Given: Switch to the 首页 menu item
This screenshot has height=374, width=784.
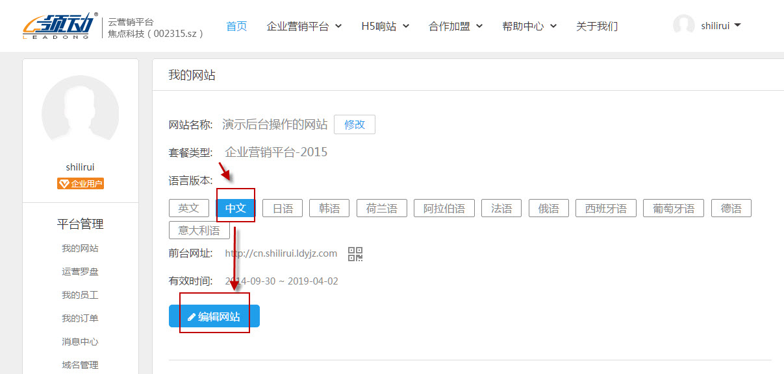Looking at the screenshot, I should tap(236, 26).
